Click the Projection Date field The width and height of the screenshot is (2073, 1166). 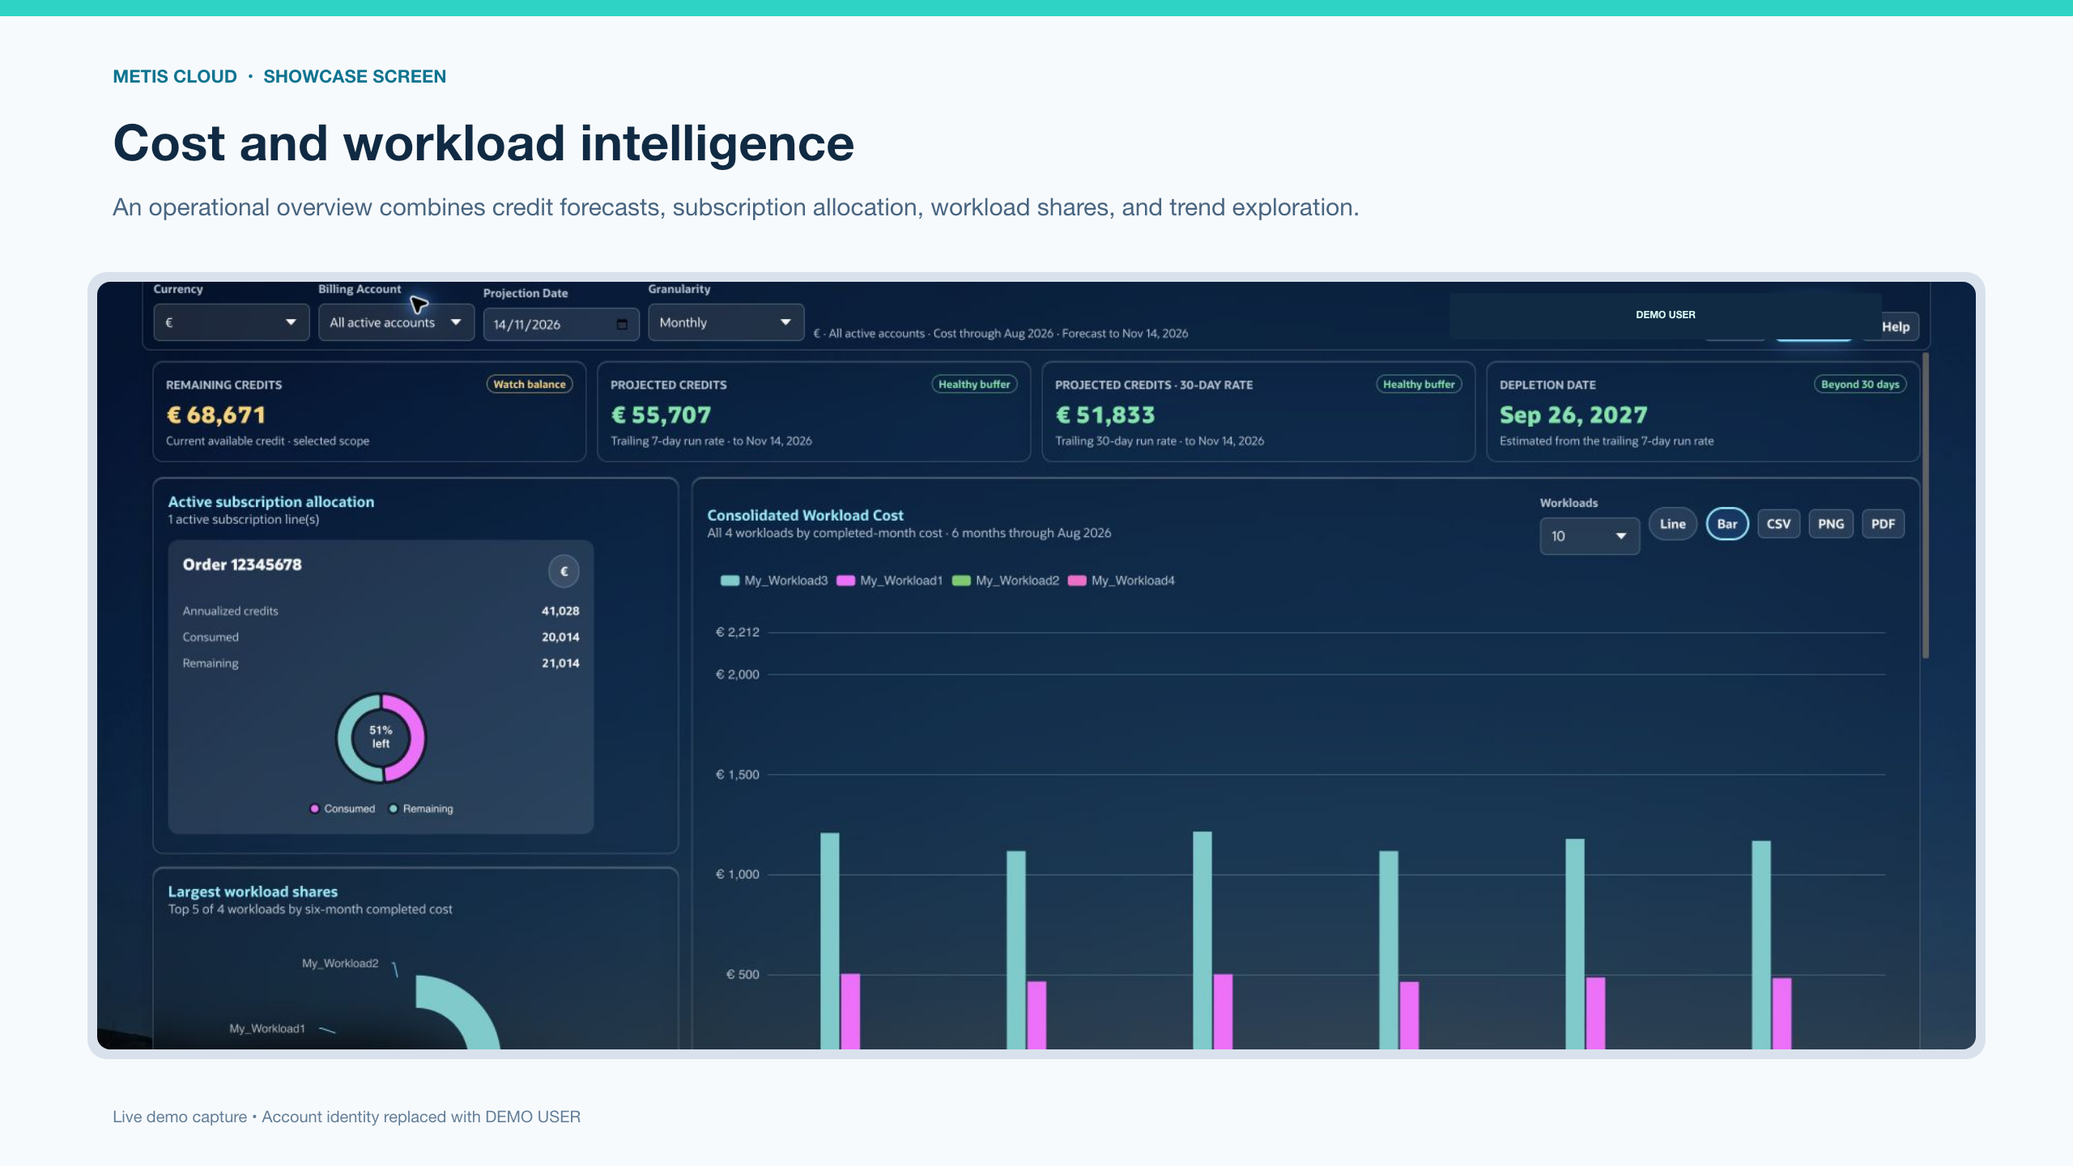point(561,324)
